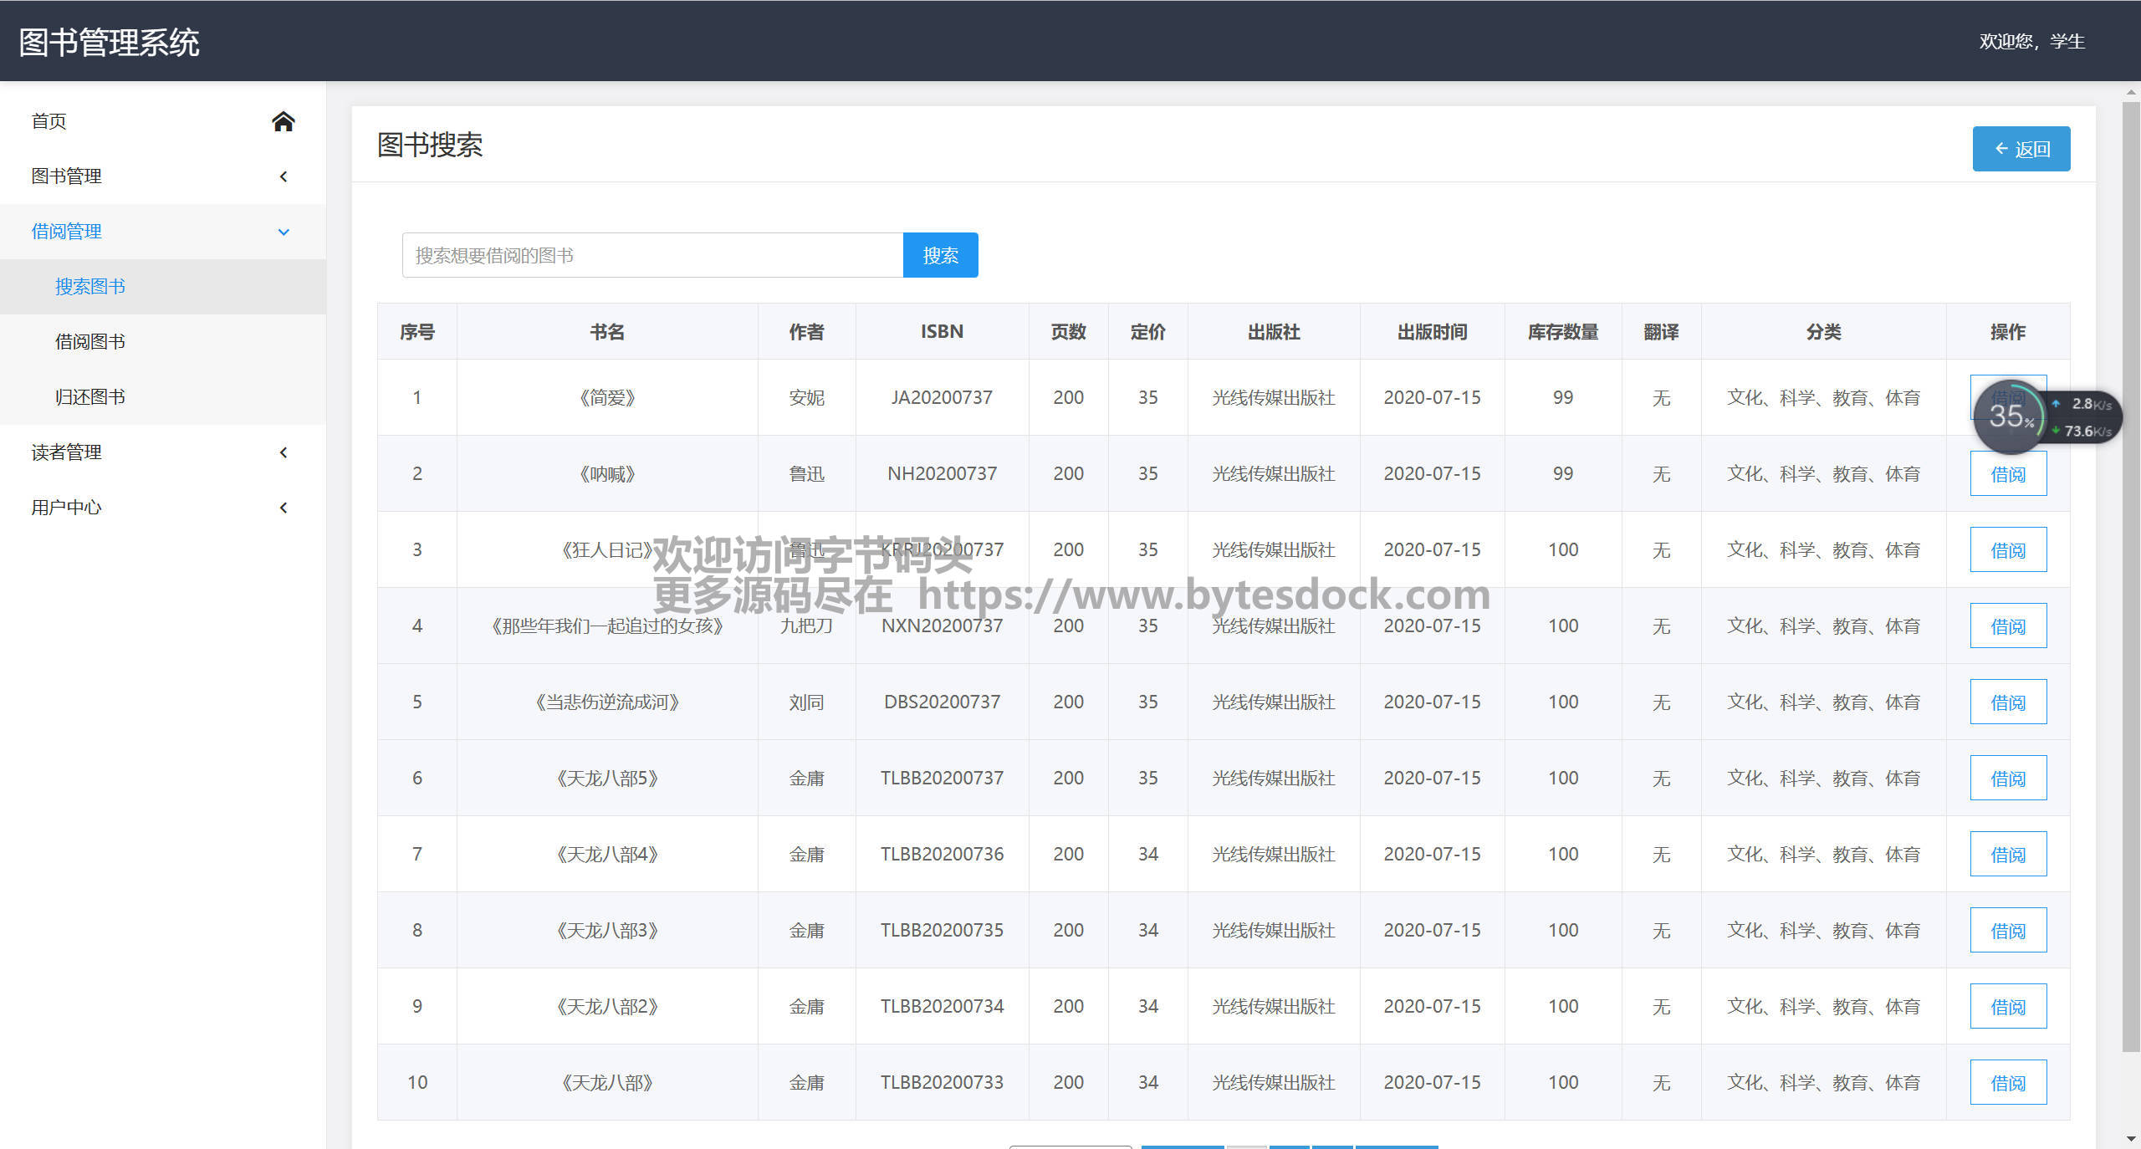
Task: Click the 欢迎您, 学生 user greeting
Action: click(2031, 41)
